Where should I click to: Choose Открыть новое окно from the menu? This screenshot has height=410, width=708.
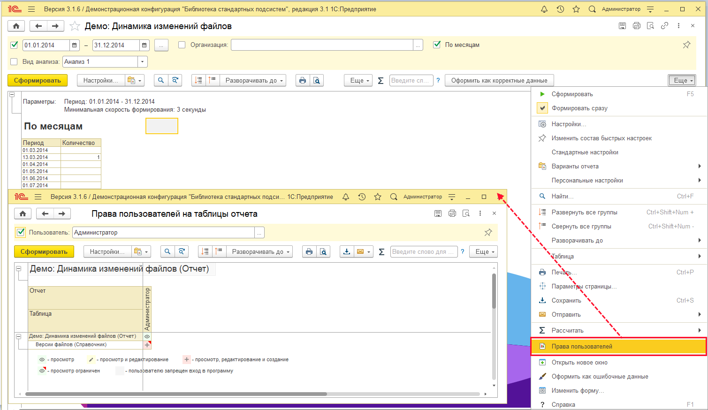coord(619,362)
